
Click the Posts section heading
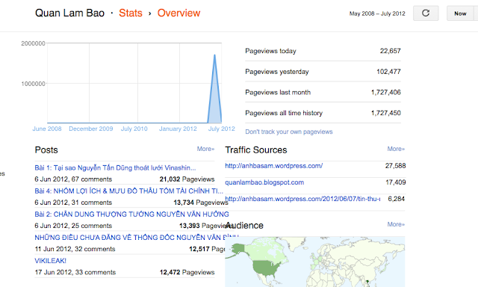point(46,150)
